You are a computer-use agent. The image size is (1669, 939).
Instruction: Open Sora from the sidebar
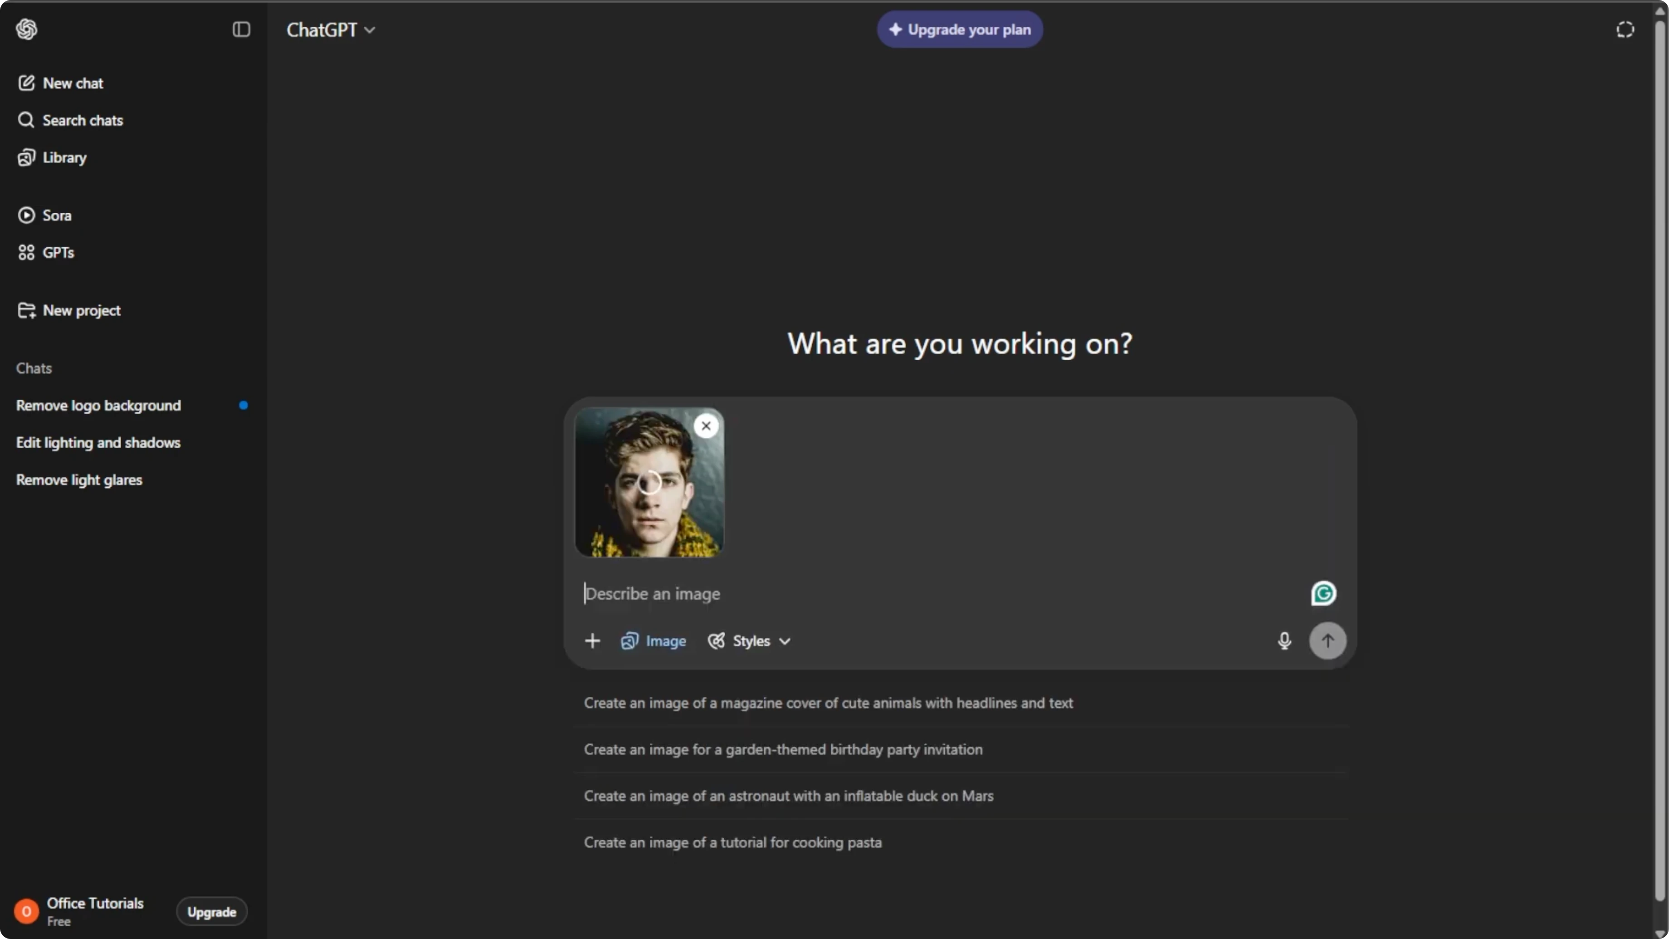[x=45, y=215]
